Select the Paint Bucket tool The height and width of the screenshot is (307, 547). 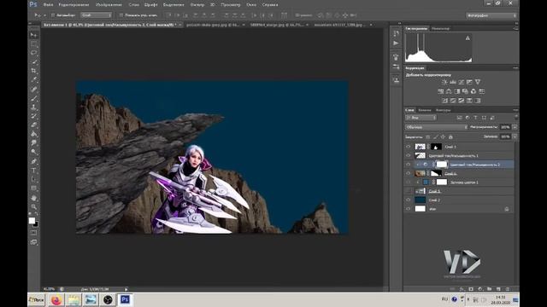pyautogui.click(x=33, y=134)
